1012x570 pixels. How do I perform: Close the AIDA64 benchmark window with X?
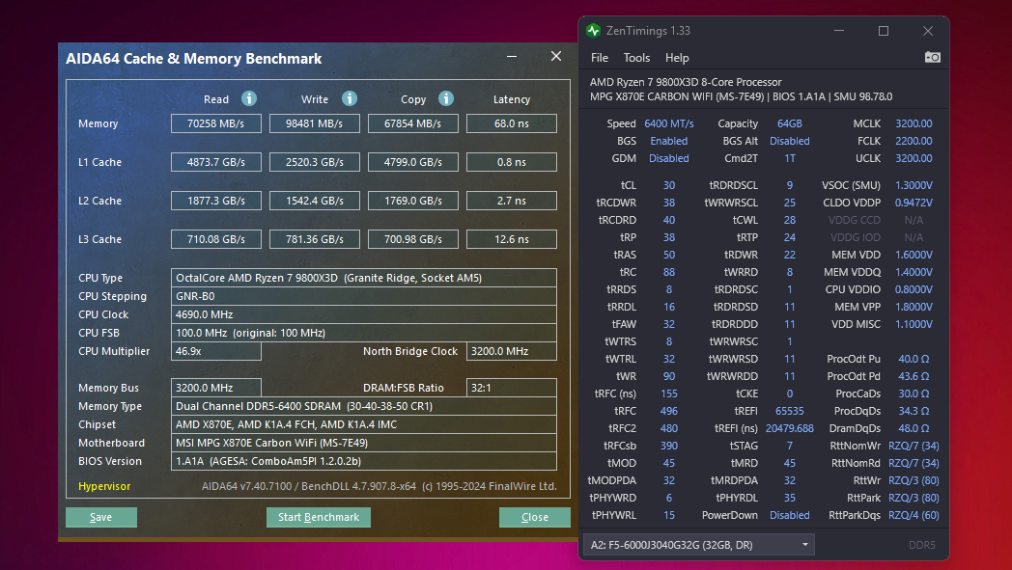pyautogui.click(x=556, y=57)
